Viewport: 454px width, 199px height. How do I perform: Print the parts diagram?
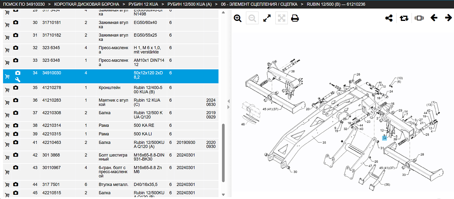point(295,18)
